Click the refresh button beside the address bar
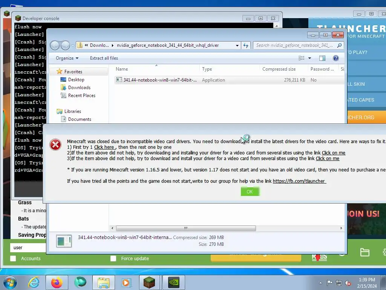This screenshot has height=290, width=386. [246, 45]
